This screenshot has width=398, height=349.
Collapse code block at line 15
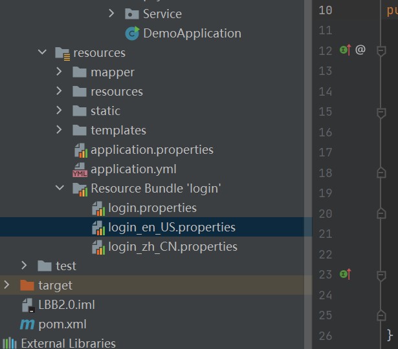[x=381, y=113]
